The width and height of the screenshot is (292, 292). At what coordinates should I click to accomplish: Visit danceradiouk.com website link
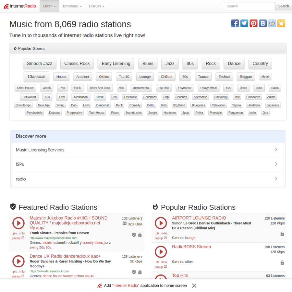tap(49, 271)
